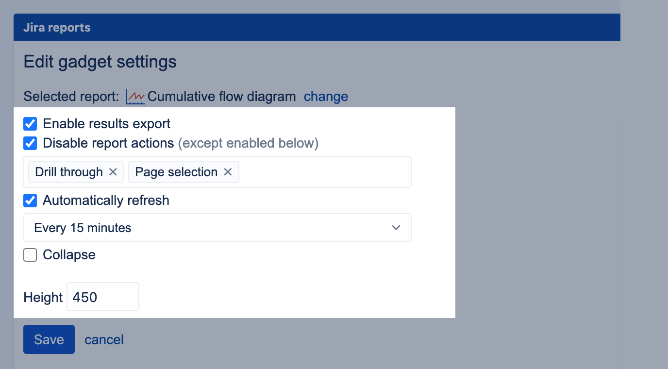
Task: Click the chevron arrow on refresh interval
Action: coord(396,228)
